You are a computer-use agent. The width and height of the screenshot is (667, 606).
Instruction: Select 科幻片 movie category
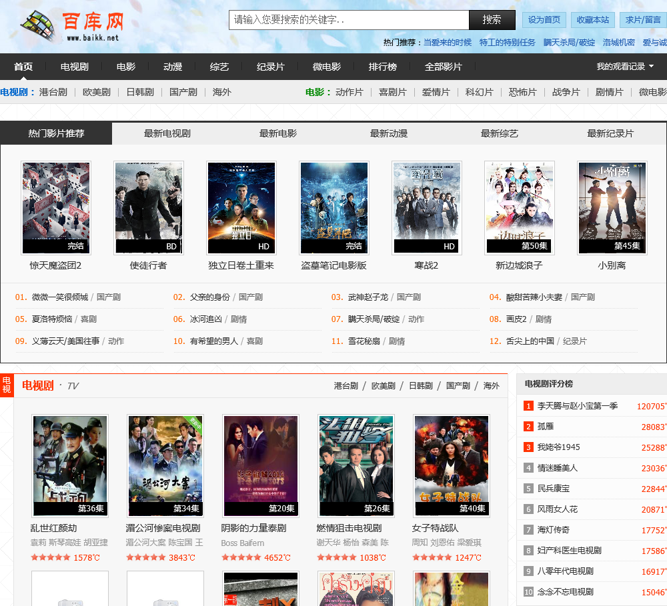[479, 92]
